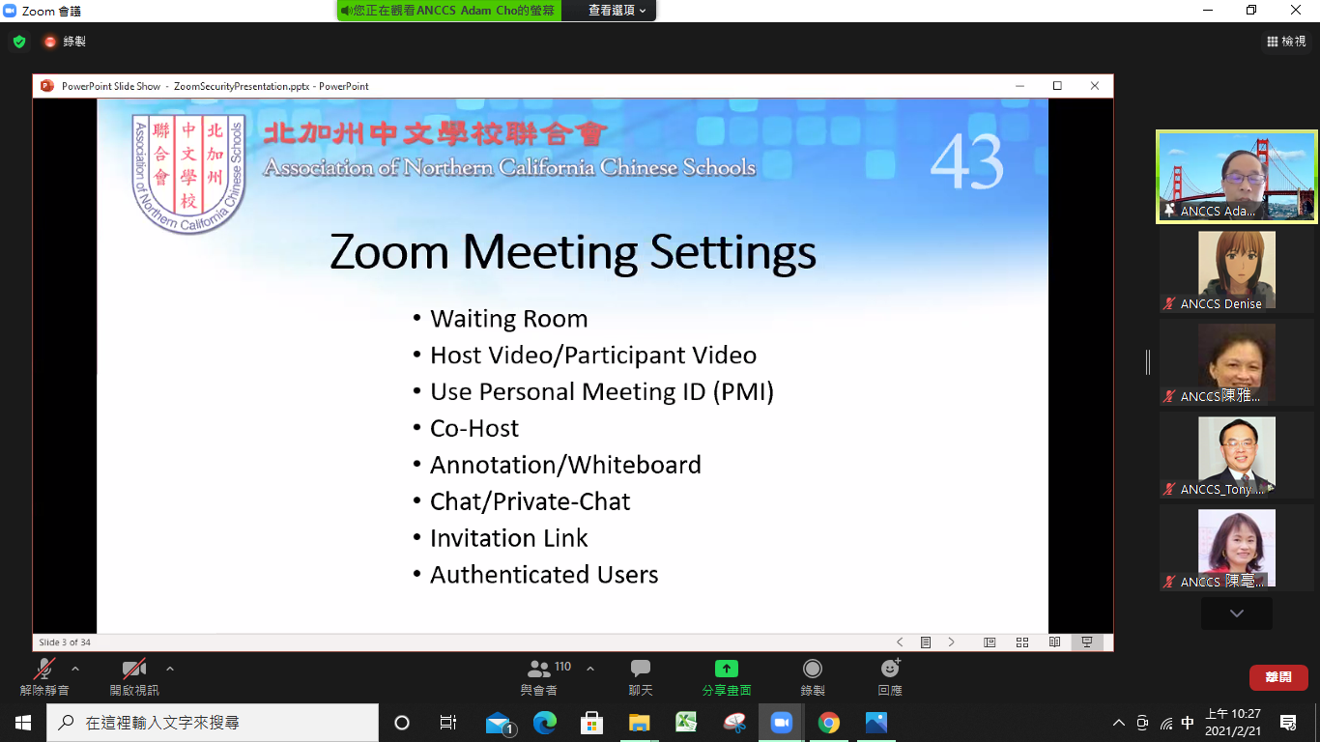Select ANCCS Denise's video thumbnail
Image resolution: width=1320 pixels, height=742 pixels.
pos(1236,269)
